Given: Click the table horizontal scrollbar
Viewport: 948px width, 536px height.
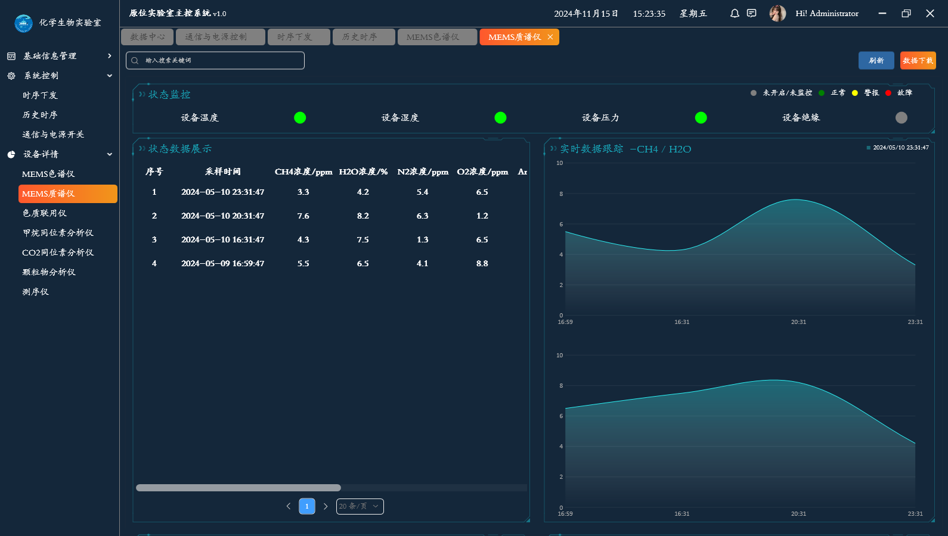Looking at the screenshot, I should (x=238, y=488).
